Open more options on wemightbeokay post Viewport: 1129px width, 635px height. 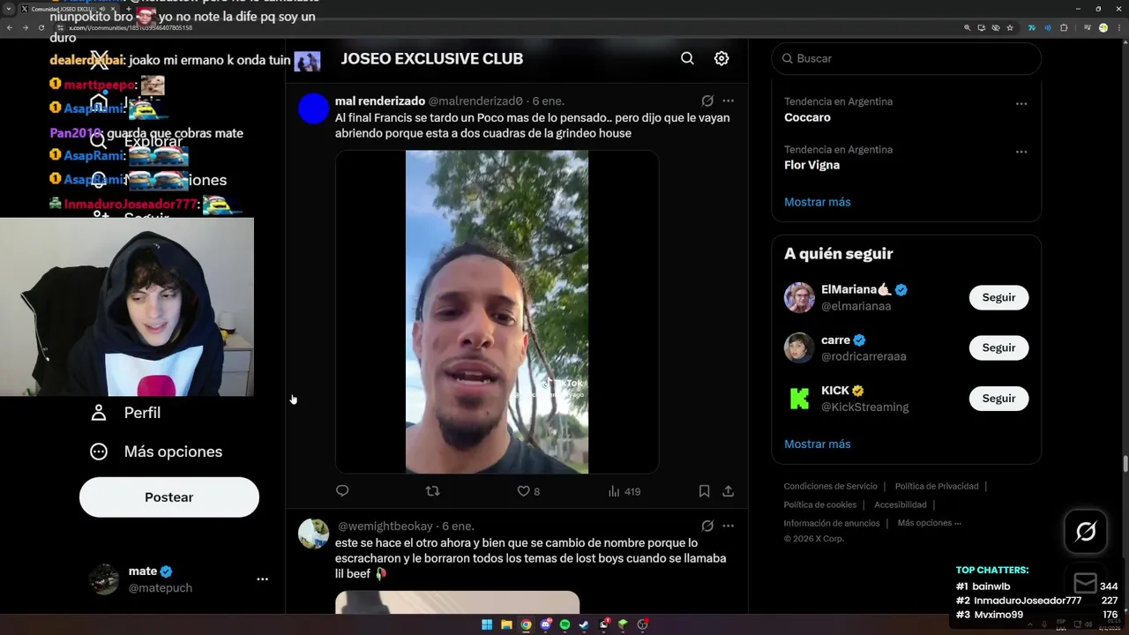point(728,526)
